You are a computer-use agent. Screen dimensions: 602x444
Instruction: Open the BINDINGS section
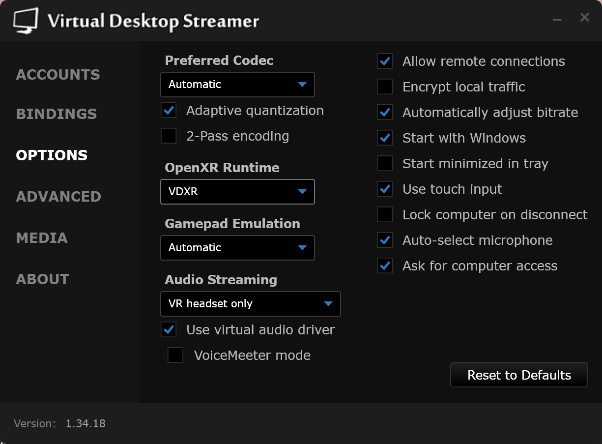coord(57,114)
